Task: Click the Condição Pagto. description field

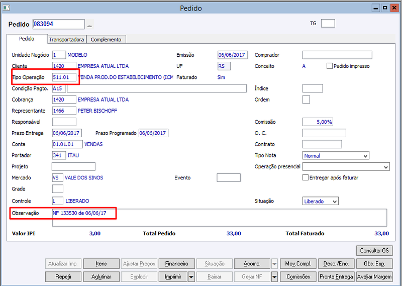Action: pos(157,88)
